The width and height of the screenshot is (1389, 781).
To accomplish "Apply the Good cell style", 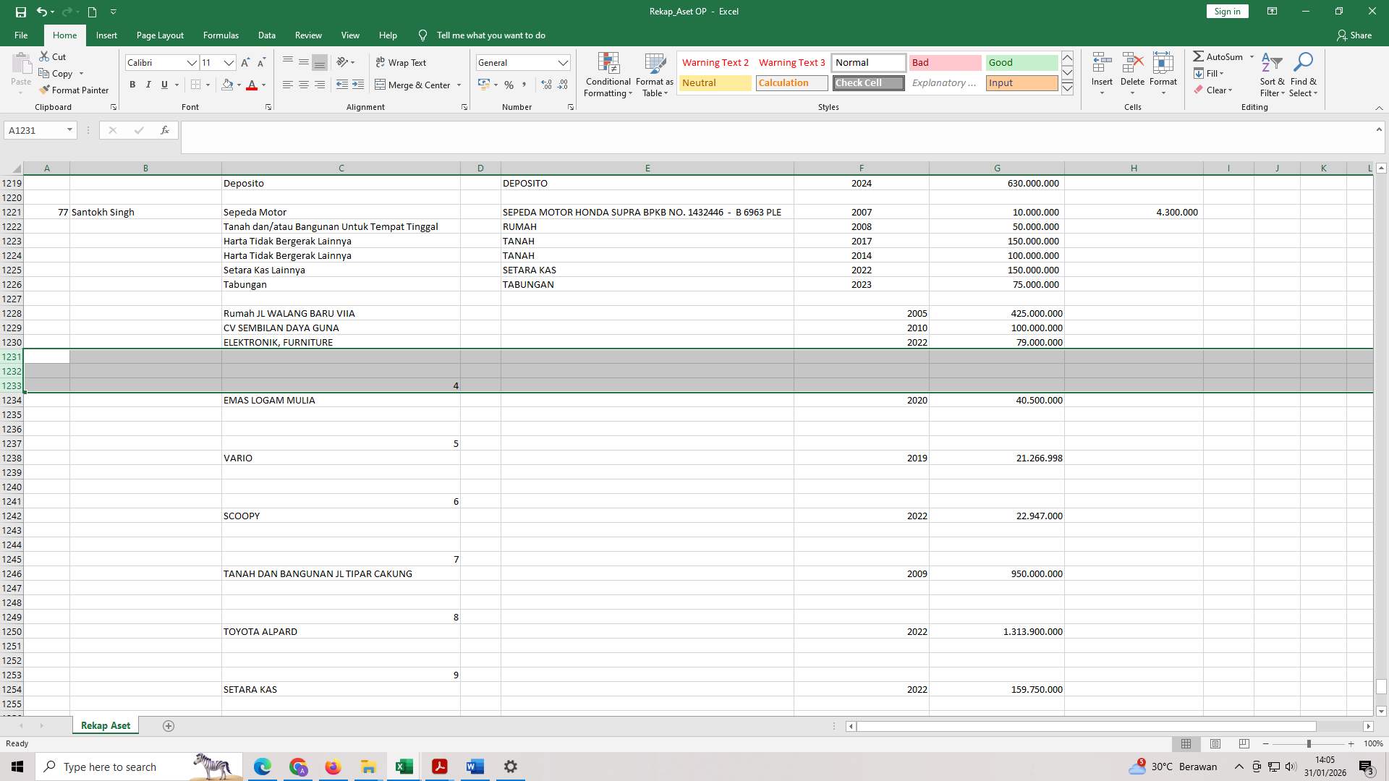I will [1020, 62].
